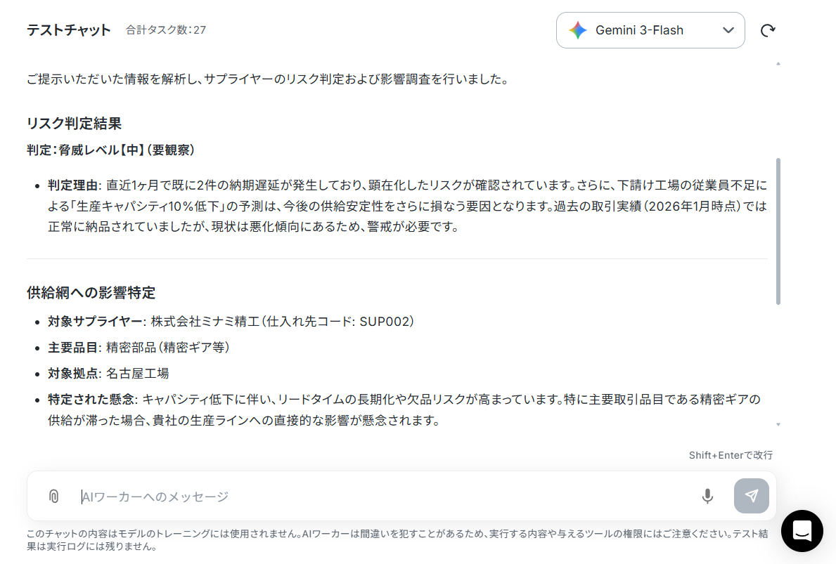Click the 対象サプライヤー bullet line
Image resolution: width=836 pixels, height=564 pixels.
coord(231,321)
